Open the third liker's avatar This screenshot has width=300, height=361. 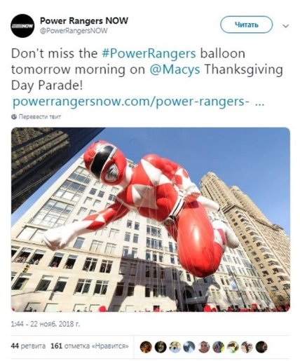[175, 347]
